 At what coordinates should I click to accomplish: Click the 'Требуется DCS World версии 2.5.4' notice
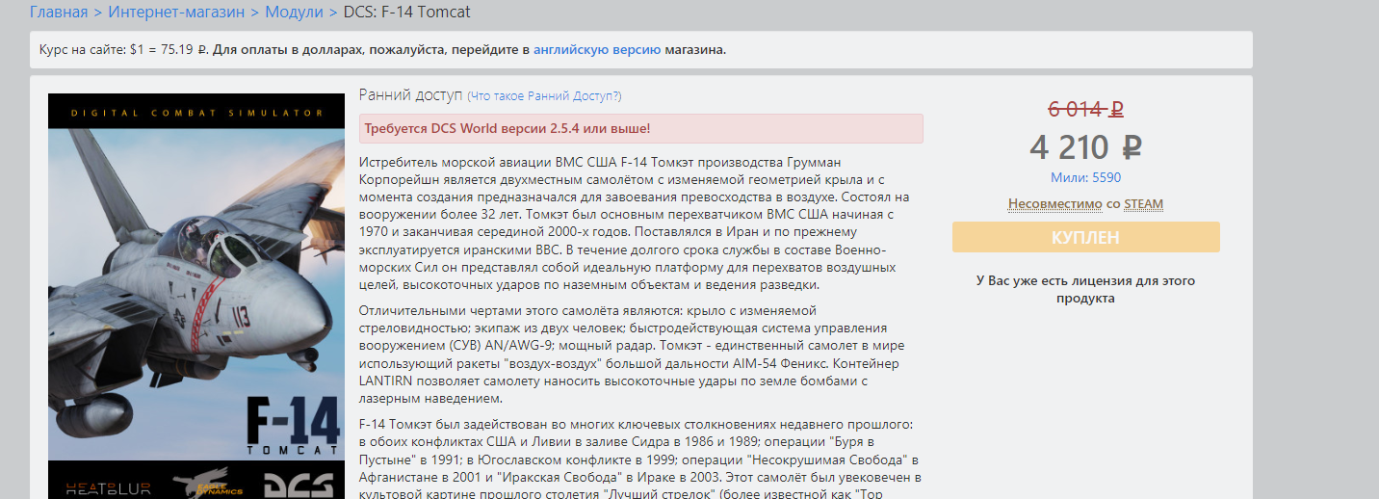pos(640,128)
